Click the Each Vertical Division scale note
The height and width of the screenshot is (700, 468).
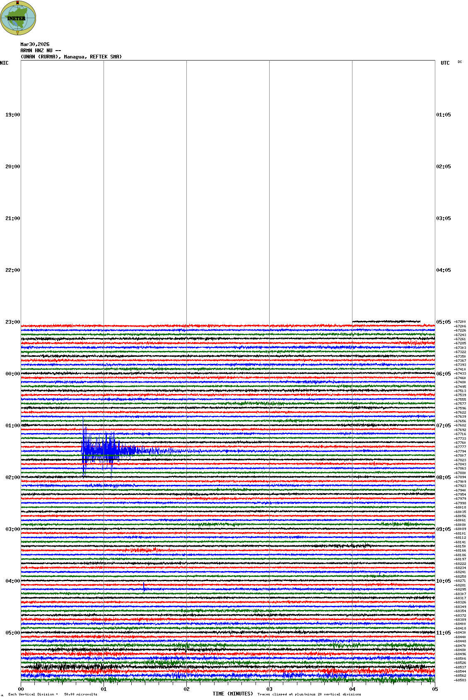[x=53, y=694]
